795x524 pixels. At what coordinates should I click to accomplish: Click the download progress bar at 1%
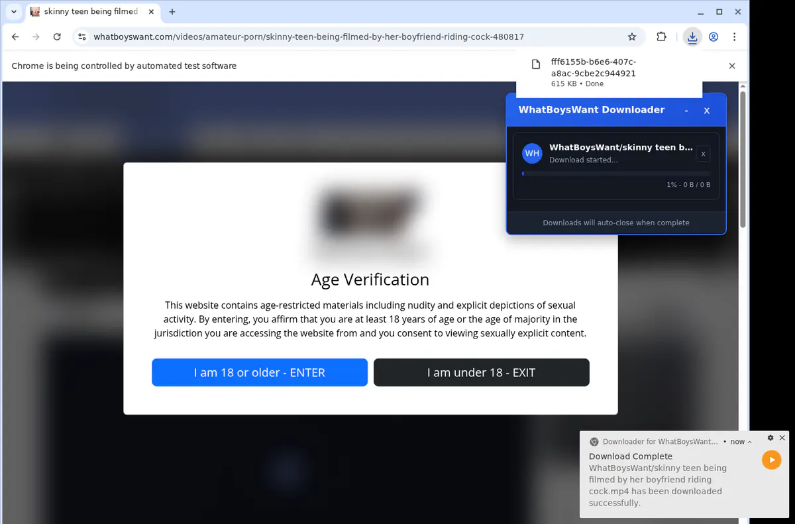click(616, 174)
